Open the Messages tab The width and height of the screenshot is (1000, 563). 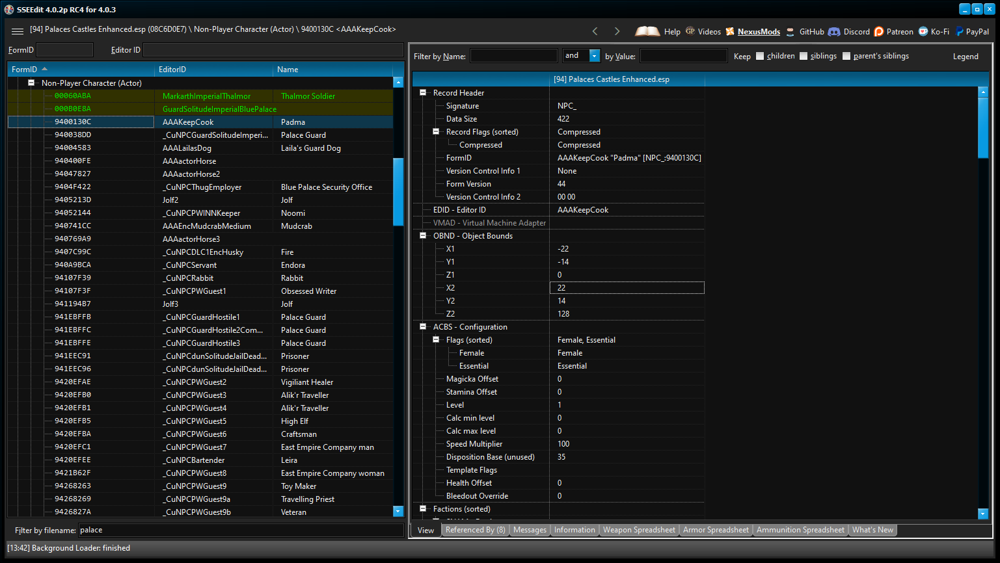coord(530,530)
